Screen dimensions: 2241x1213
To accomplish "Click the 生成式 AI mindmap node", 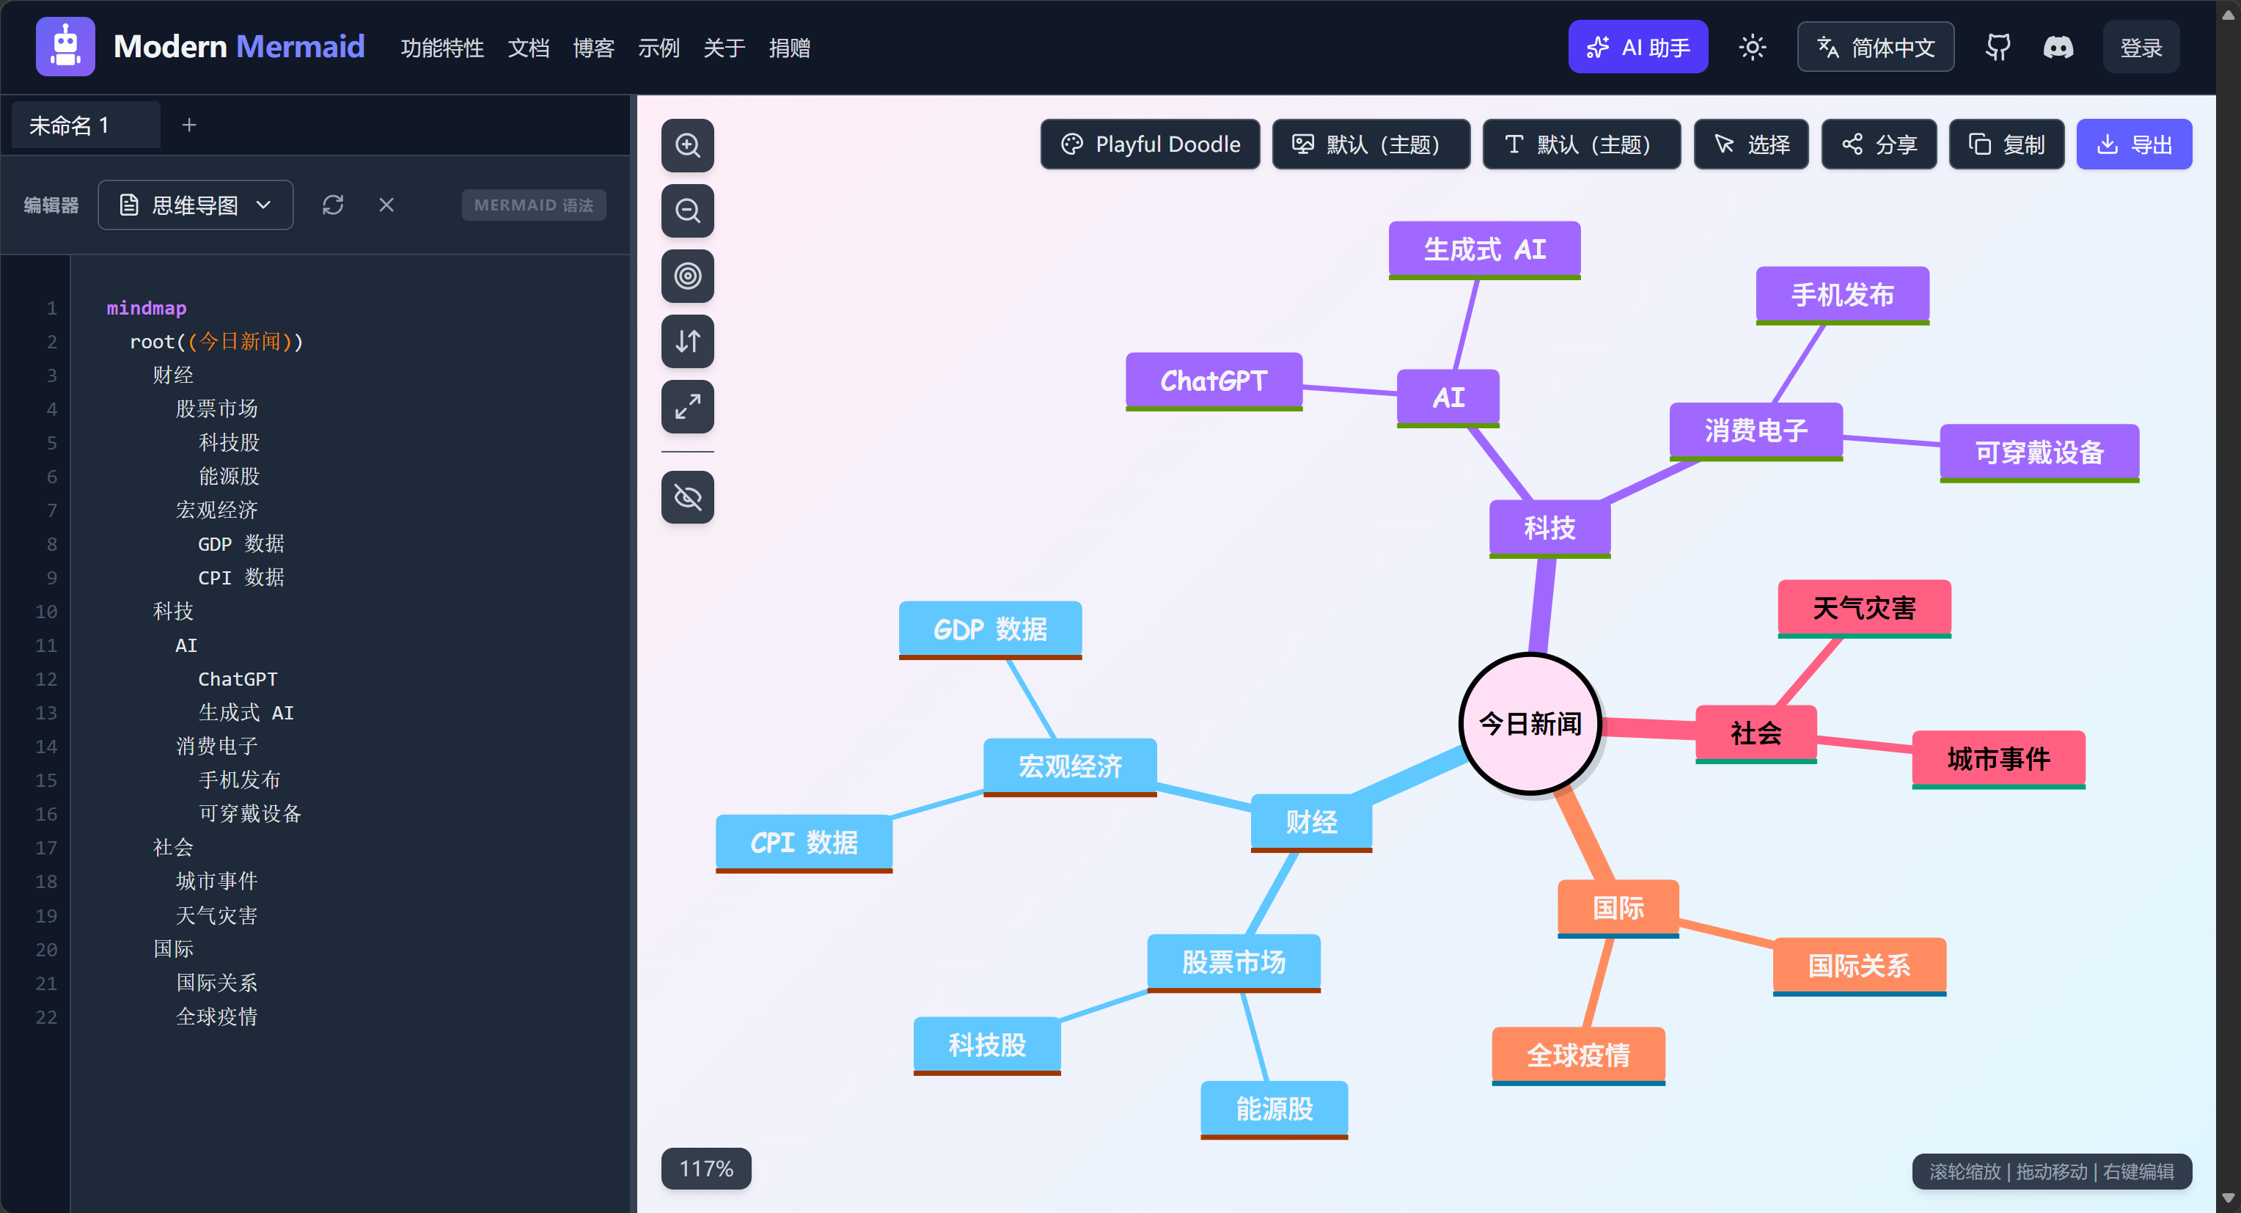I will pos(1484,250).
